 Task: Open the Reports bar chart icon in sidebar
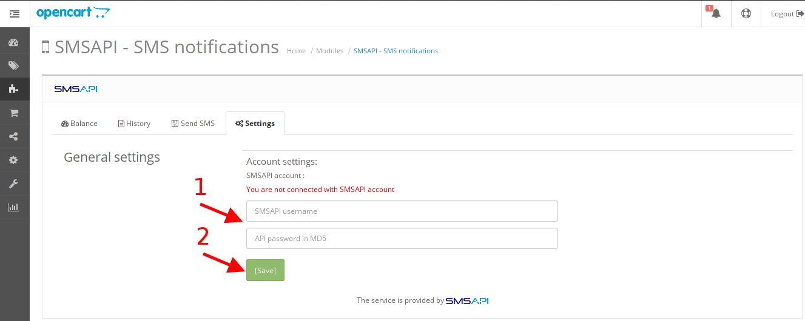click(13, 207)
